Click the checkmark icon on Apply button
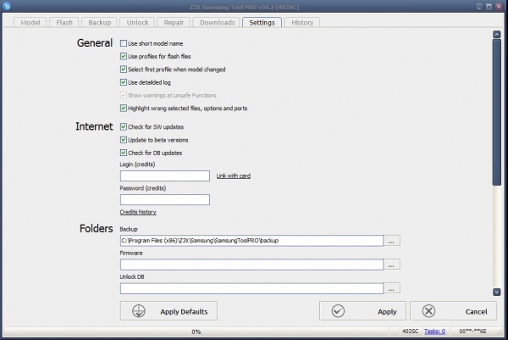The height and width of the screenshot is (340, 508). tap(338, 311)
